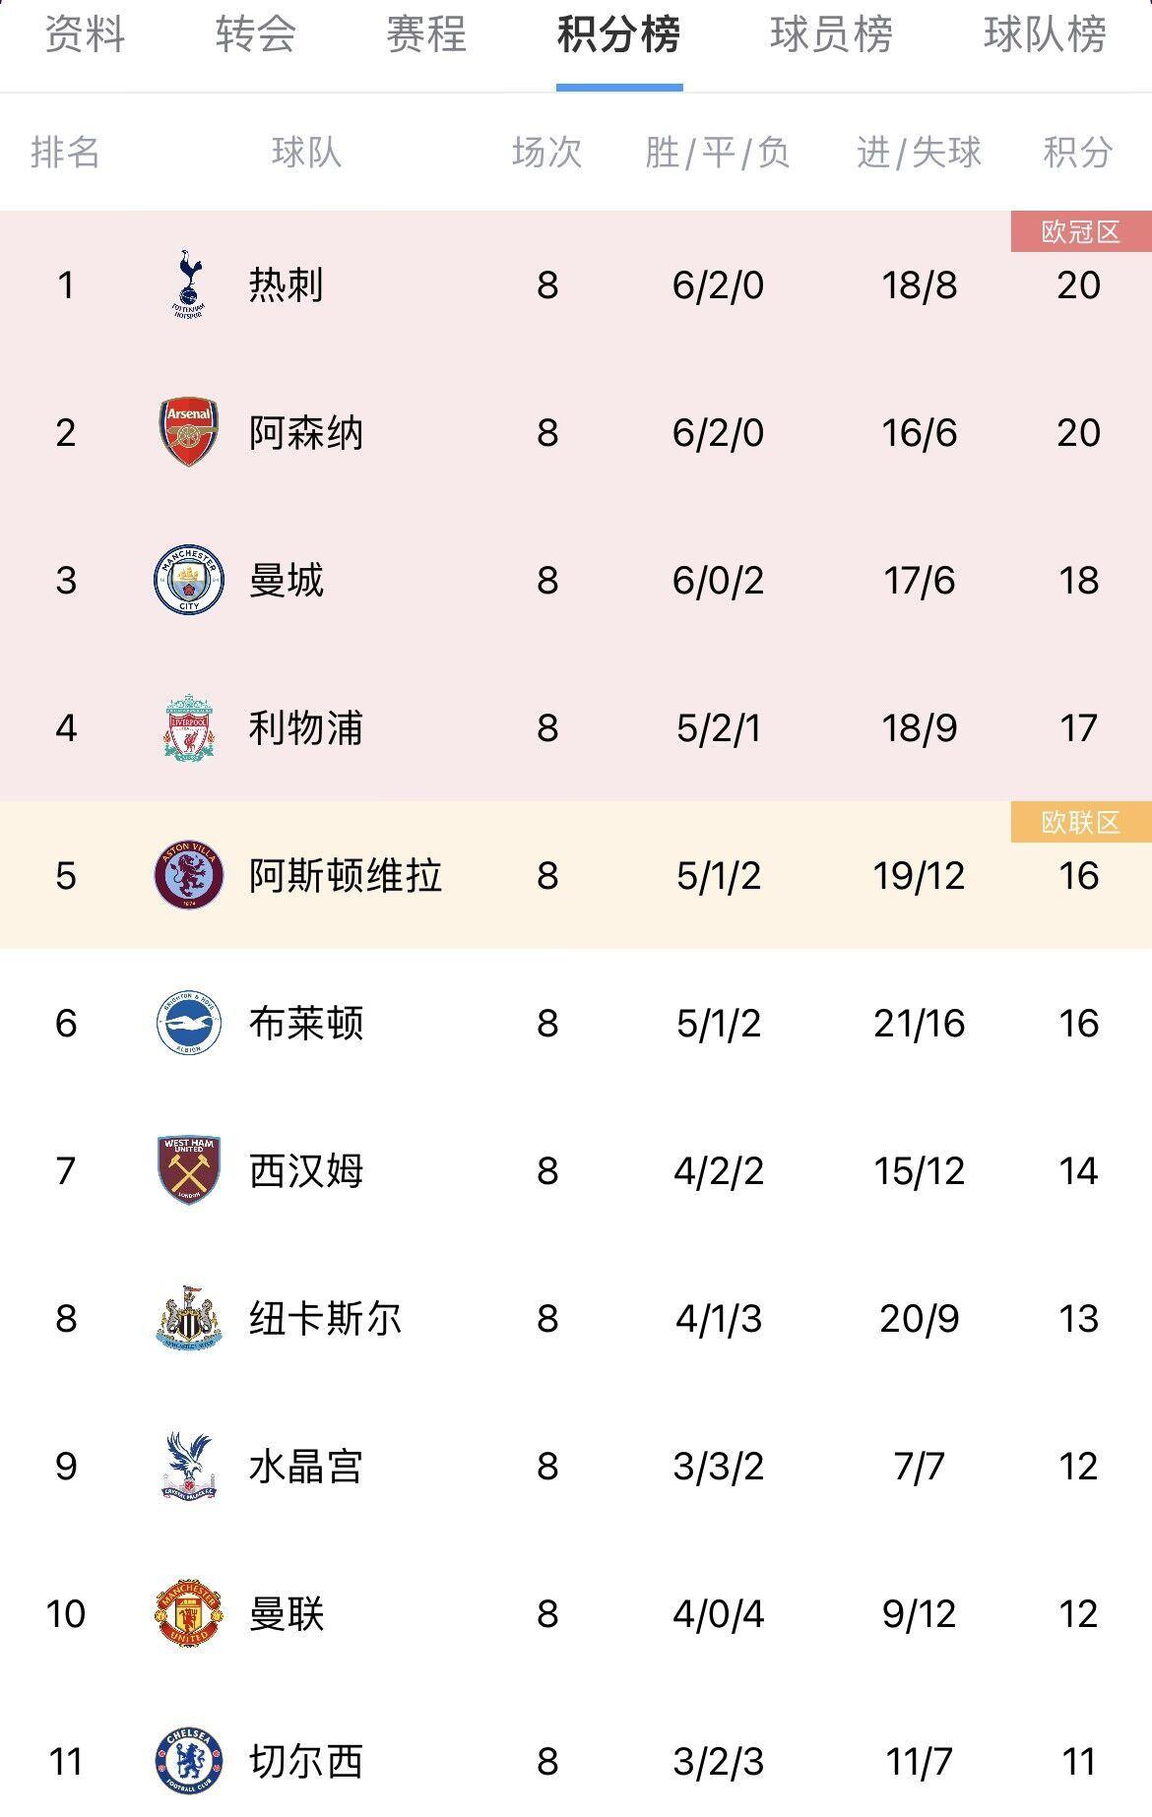Image resolution: width=1152 pixels, height=1817 pixels.
Task: Tap the Chelsea club crest
Action: 189,1761
